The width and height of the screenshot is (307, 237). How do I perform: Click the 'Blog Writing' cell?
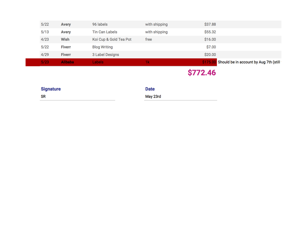click(x=103, y=47)
